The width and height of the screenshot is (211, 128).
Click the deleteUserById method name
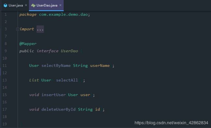pyautogui.click(x=58, y=109)
